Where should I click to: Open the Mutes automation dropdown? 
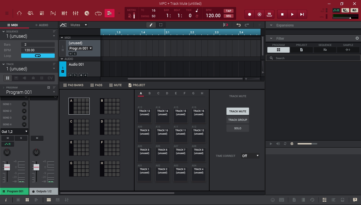(78, 25)
